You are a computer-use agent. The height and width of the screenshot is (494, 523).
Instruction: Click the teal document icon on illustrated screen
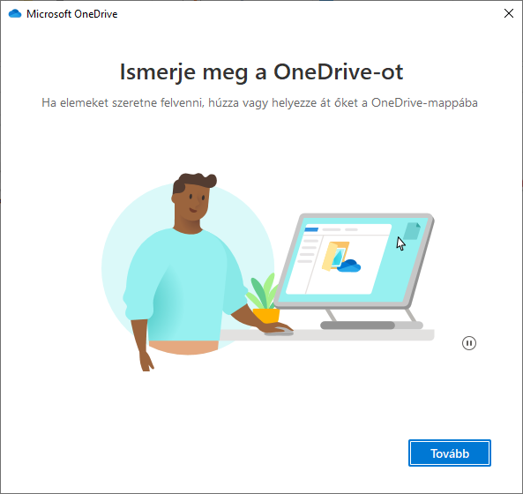[412, 231]
